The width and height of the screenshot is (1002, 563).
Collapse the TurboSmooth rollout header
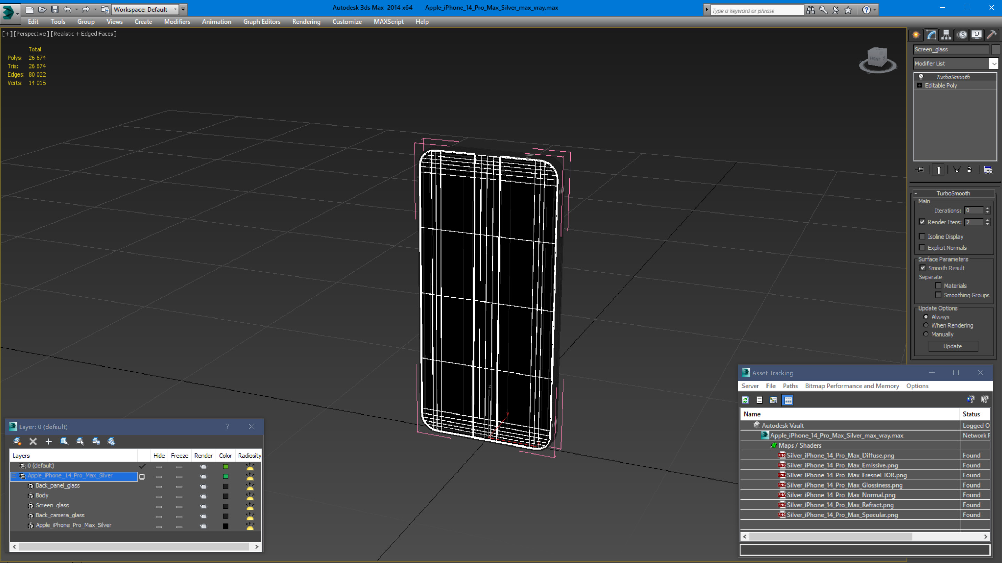pyautogui.click(x=953, y=193)
